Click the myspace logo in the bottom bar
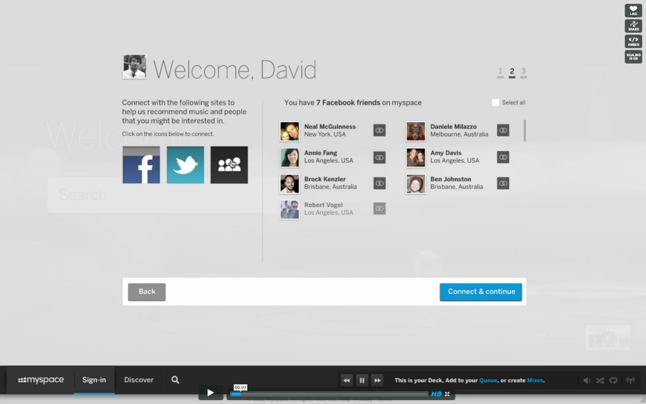 41,379
